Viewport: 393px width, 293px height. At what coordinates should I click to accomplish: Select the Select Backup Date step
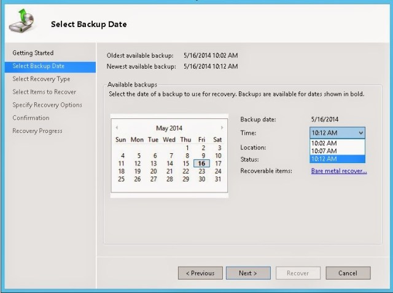38,66
